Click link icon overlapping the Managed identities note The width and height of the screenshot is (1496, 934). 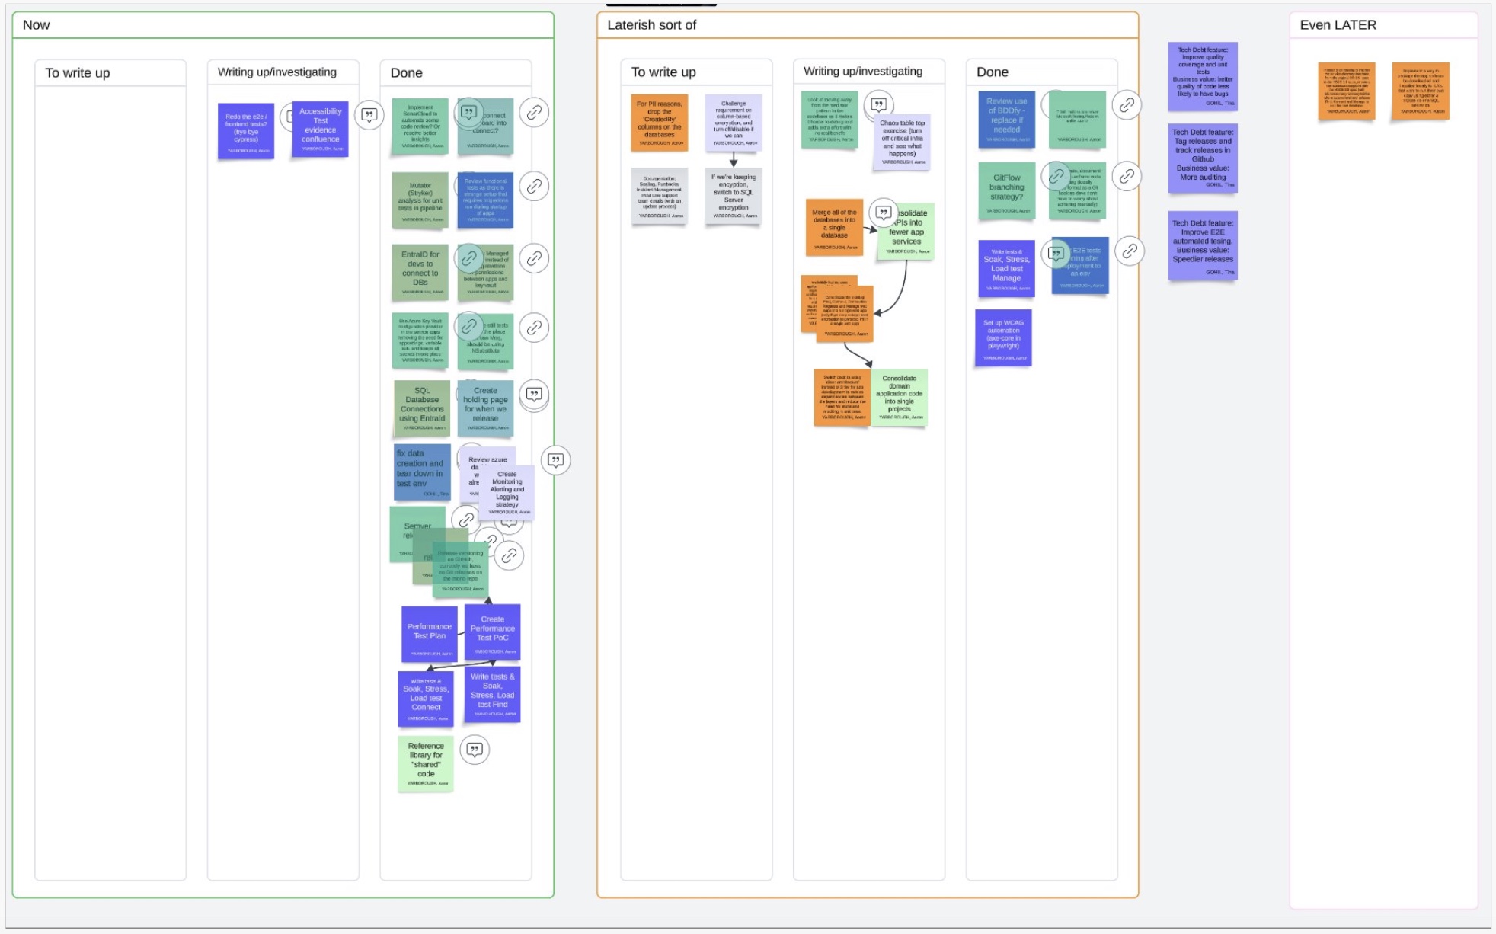pos(469,258)
